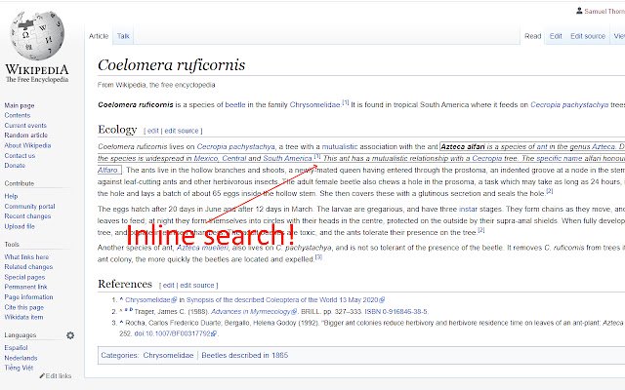This screenshot has height=390, width=625.
Task: Open Wikidata item link
Action: point(23,317)
